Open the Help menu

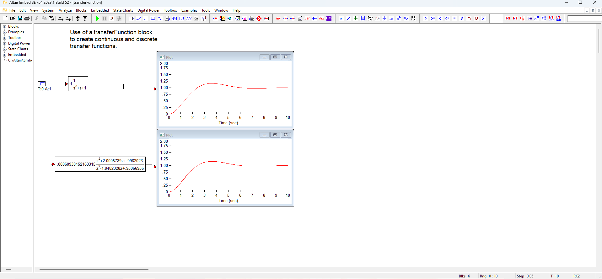236,10
